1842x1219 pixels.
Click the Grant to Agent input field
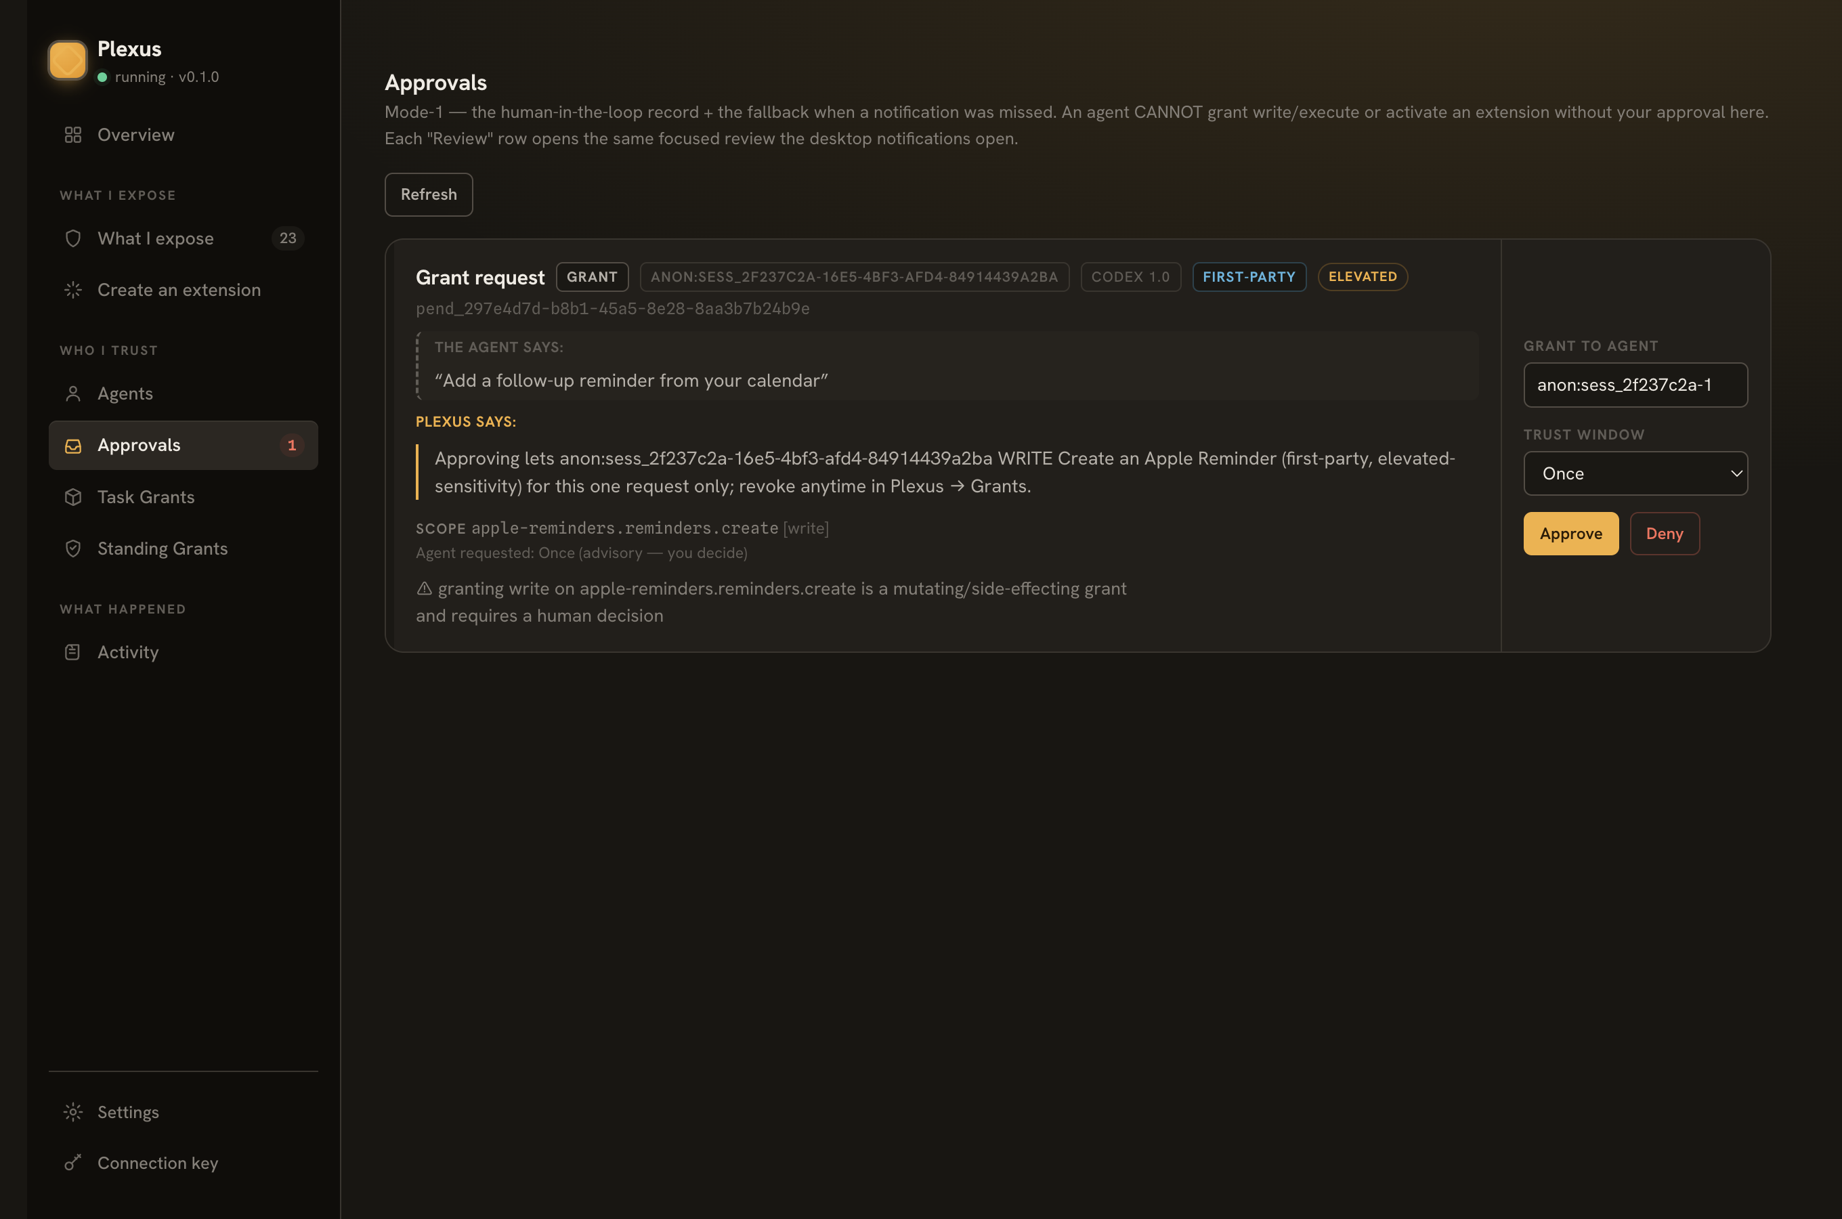tap(1635, 385)
